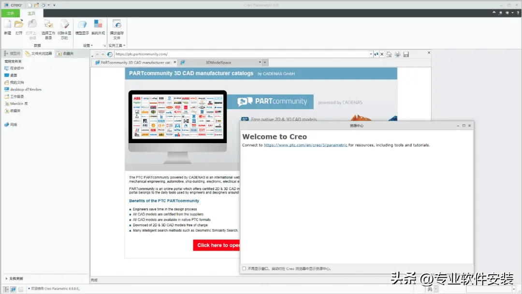Open the File menu tab
Image resolution: width=522 pixels, height=294 pixels.
coord(10,14)
